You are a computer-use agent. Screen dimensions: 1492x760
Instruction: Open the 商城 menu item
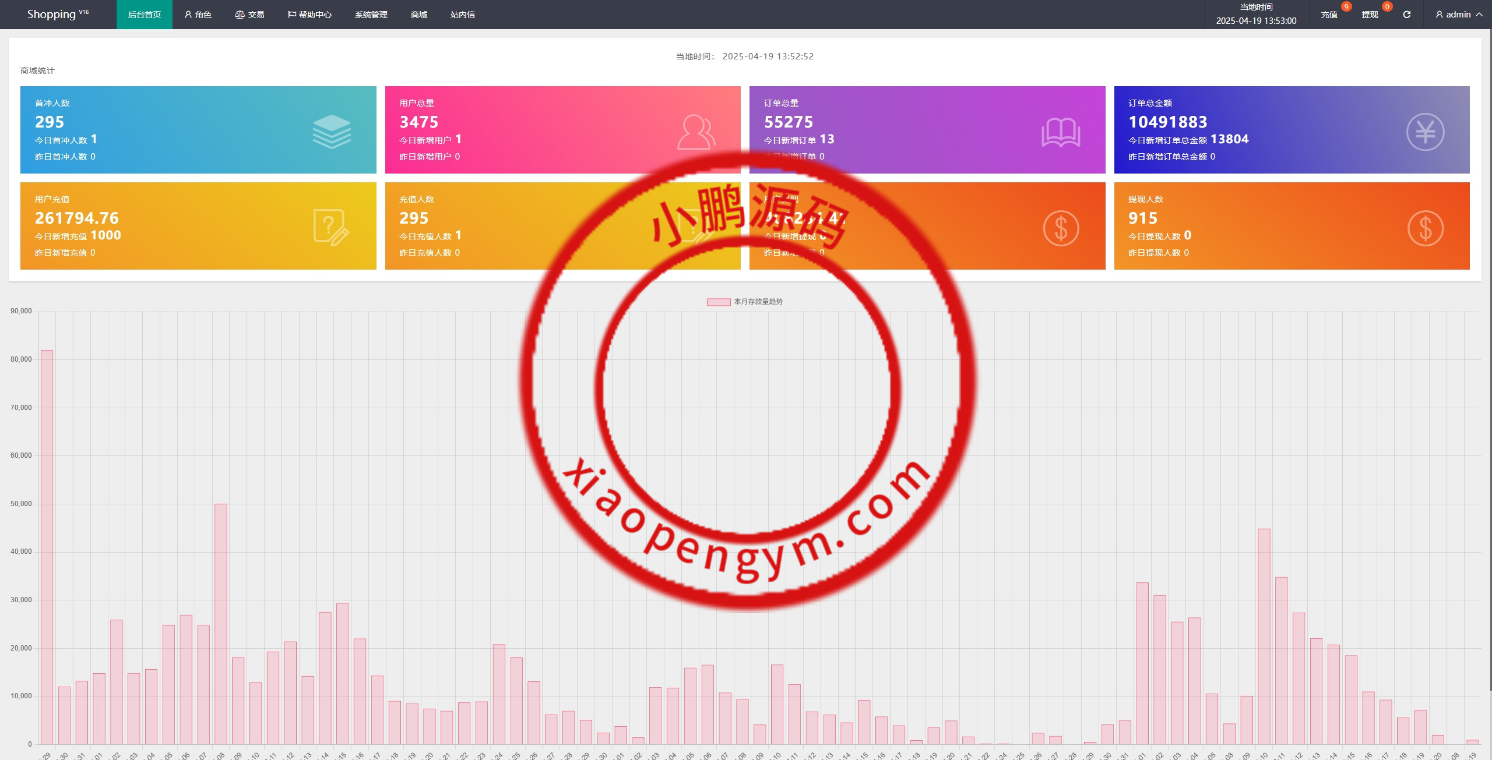(418, 15)
